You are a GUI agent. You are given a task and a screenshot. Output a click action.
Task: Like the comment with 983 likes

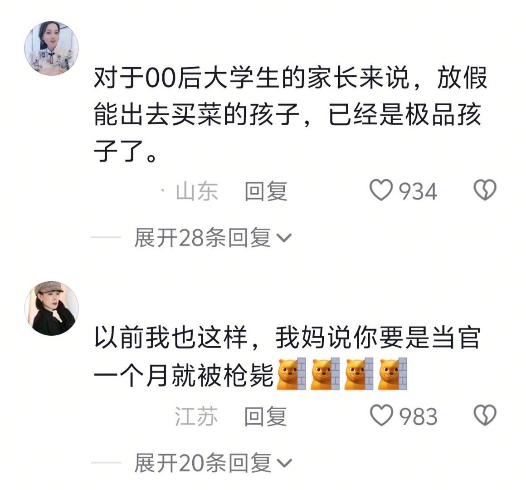(x=381, y=416)
